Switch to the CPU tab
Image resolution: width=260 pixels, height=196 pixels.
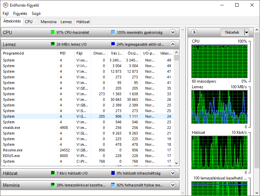29,22
